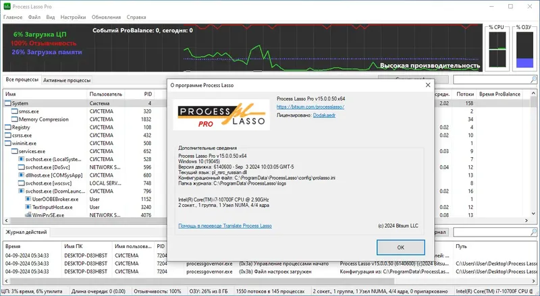This screenshot has height=296, width=540.
Task: Click 1550 потоков в 145 процессах status
Action: click(x=271, y=291)
